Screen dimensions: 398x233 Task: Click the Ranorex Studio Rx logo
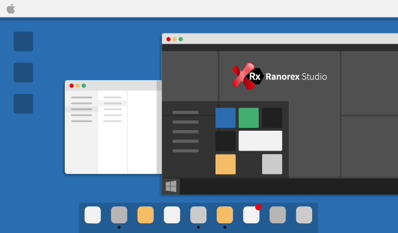(247, 76)
